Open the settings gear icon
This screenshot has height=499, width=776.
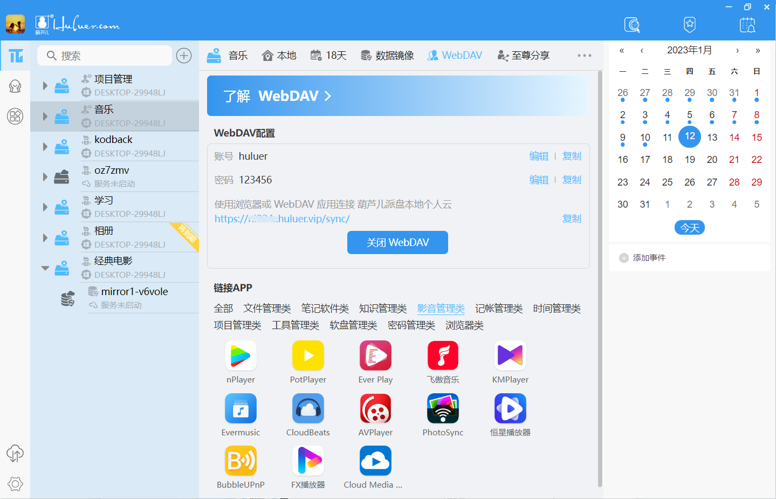click(15, 484)
